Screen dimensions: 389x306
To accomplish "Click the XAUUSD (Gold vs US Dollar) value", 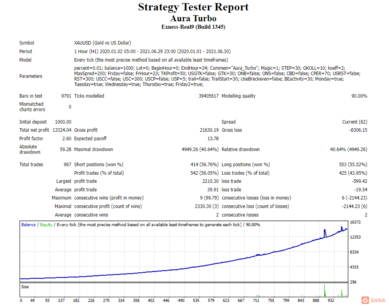I will click(102, 43).
